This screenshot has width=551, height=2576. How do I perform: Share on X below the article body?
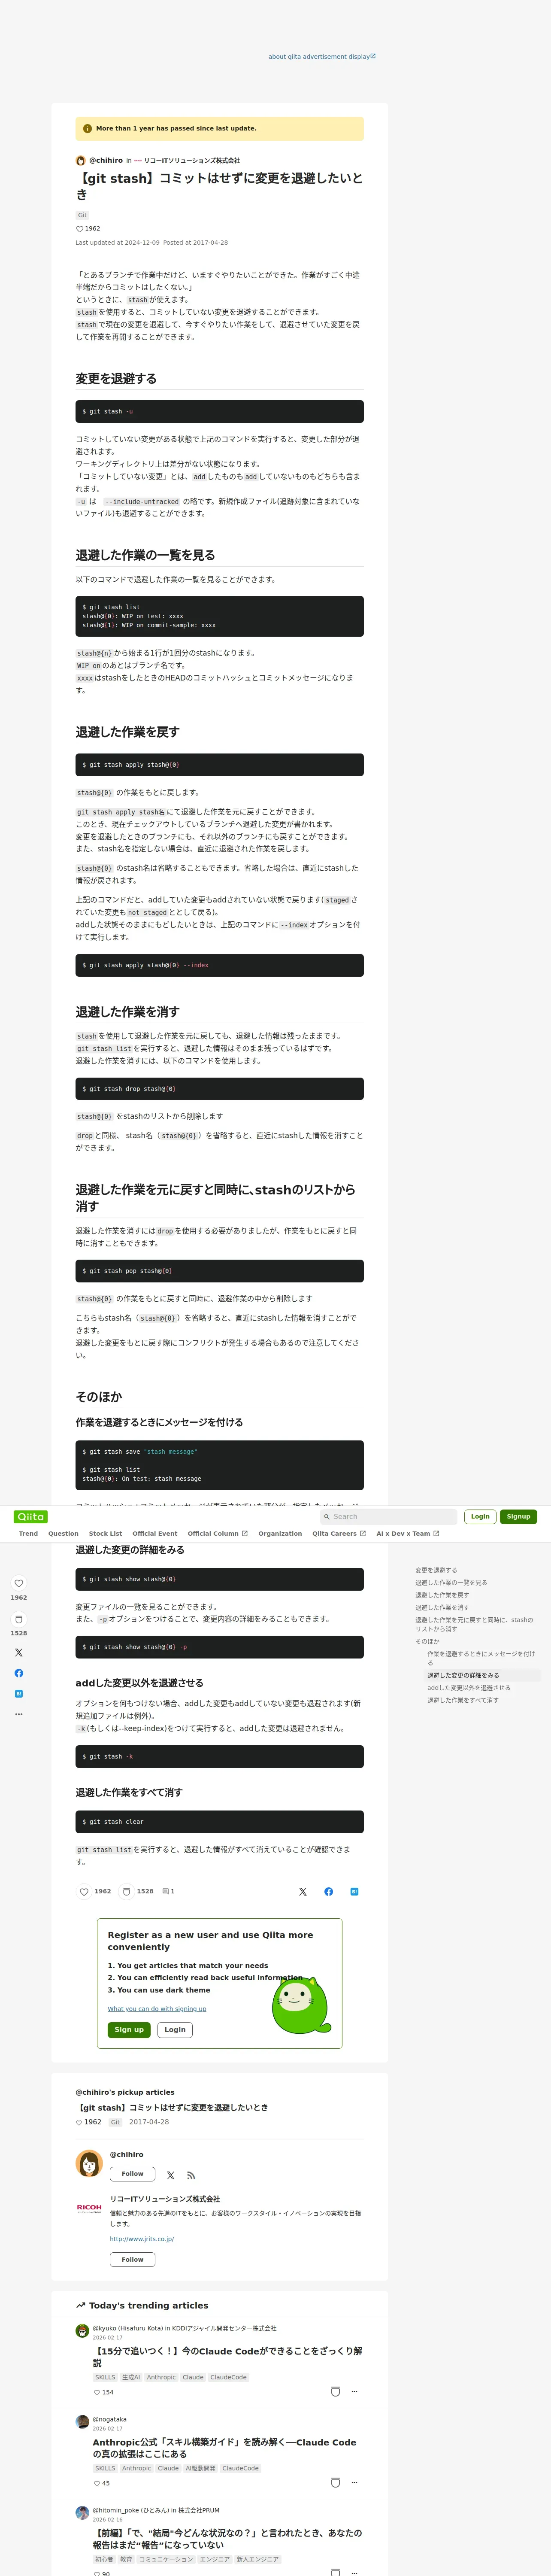click(x=303, y=1891)
